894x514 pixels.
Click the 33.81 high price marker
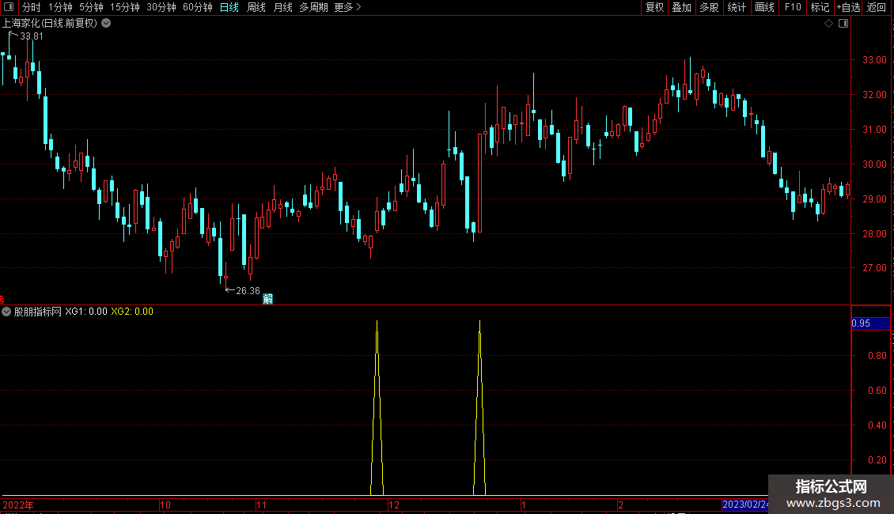[x=32, y=36]
